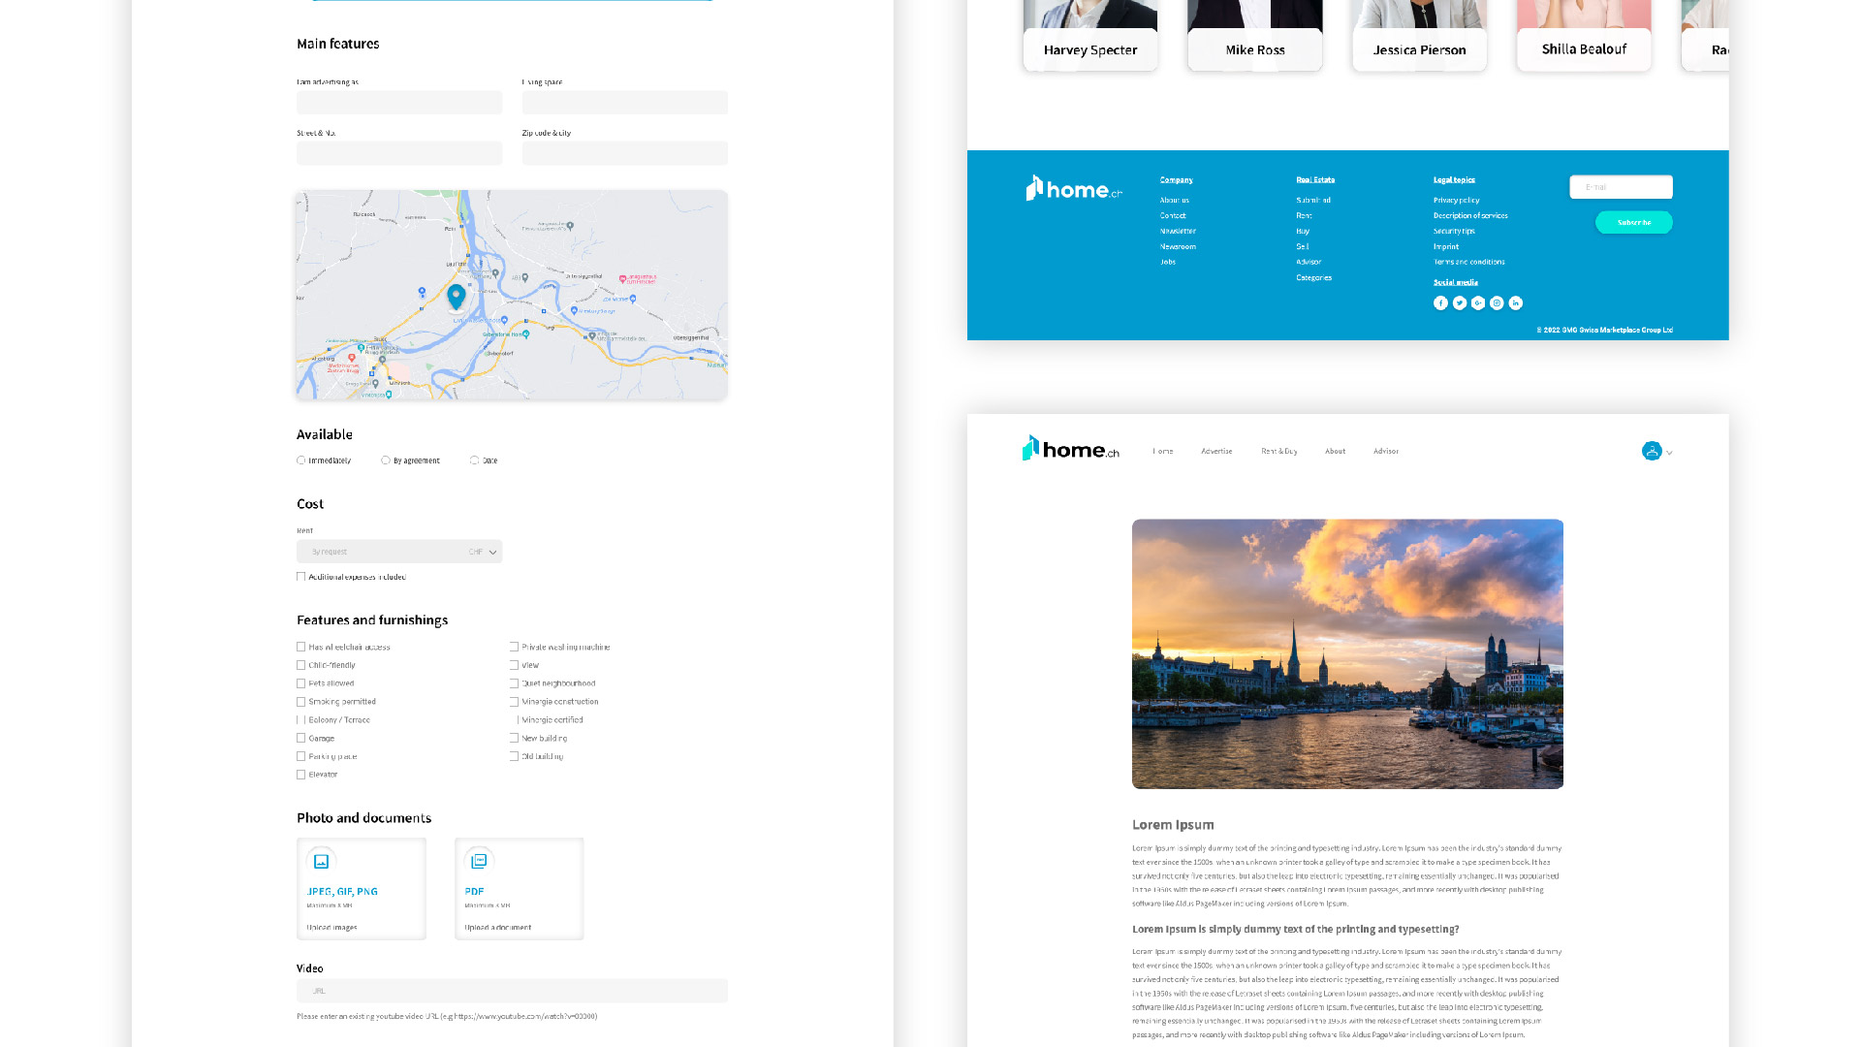The width and height of the screenshot is (1861, 1047).
Task: Click the teal map location pin
Action: click(x=457, y=296)
